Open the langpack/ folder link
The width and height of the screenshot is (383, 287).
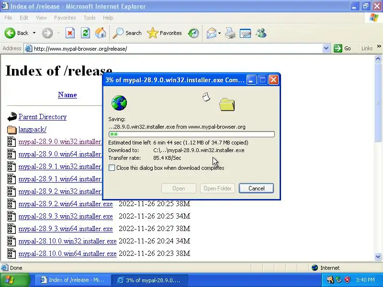pyautogui.click(x=33, y=129)
